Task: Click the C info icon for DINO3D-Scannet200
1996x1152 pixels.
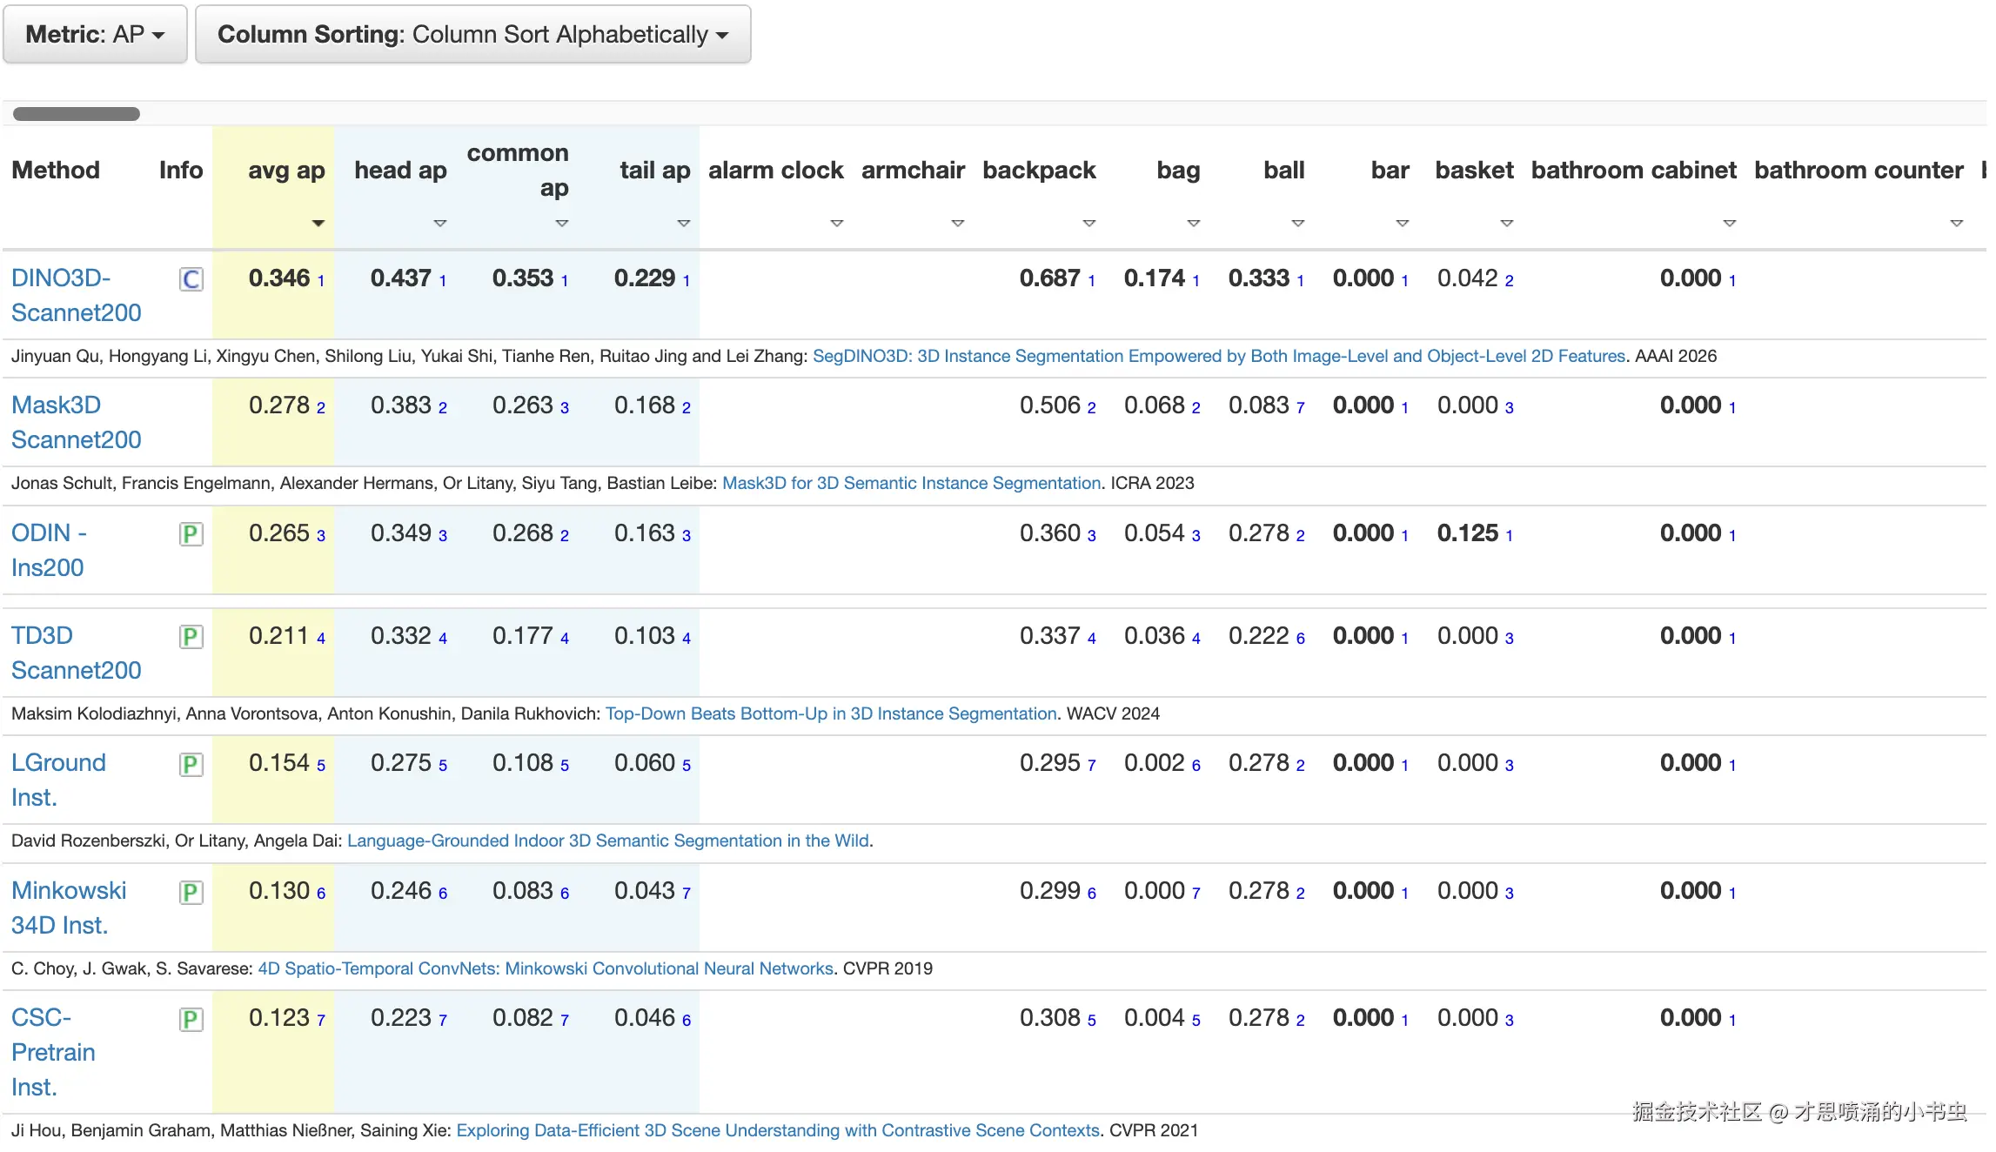Action: point(191,279)
